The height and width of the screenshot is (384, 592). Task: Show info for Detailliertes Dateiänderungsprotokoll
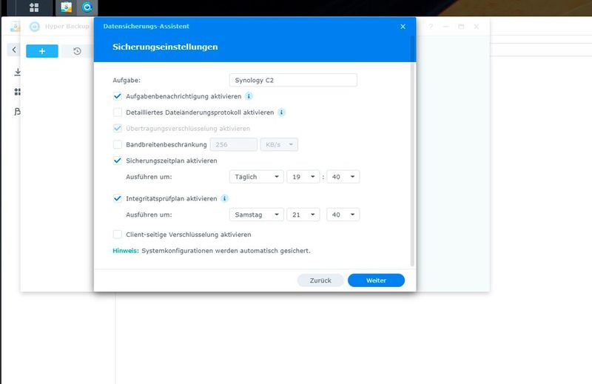(281, 112)
